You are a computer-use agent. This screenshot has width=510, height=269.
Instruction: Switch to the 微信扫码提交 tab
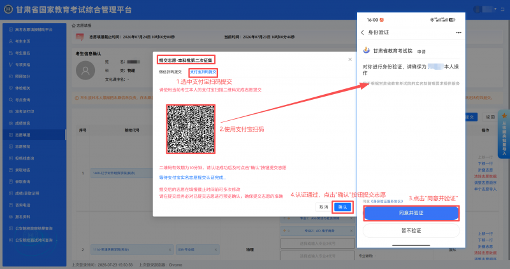(170, 72)
